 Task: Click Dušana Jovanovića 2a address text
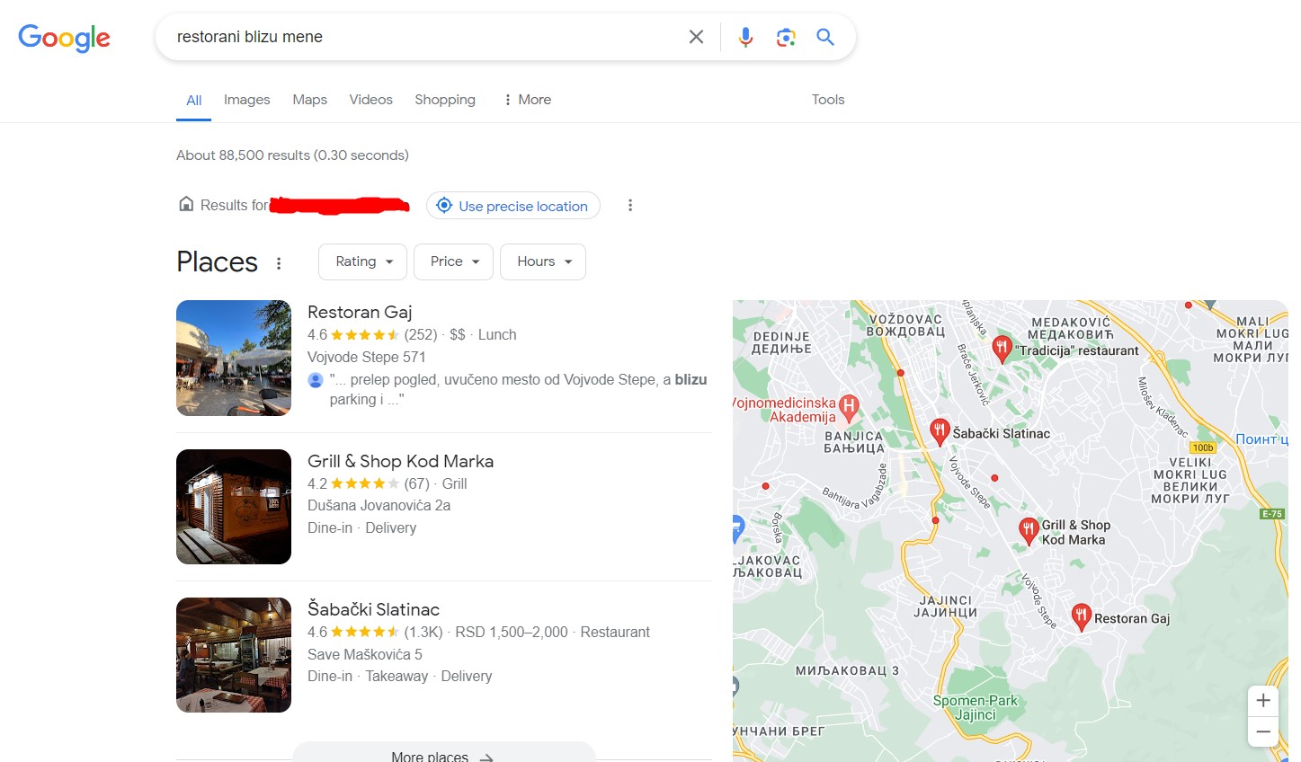coord(379,505)
